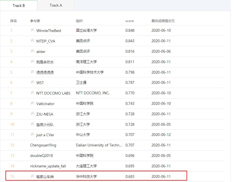Click the team icon beside aister
Viewport: 235px width, 182px height.
32,51
